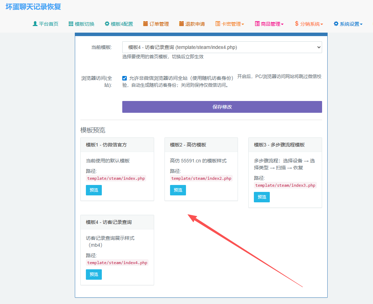
Task: Click the dollar icon next to 分销系统
Action: tap(297, 24)
